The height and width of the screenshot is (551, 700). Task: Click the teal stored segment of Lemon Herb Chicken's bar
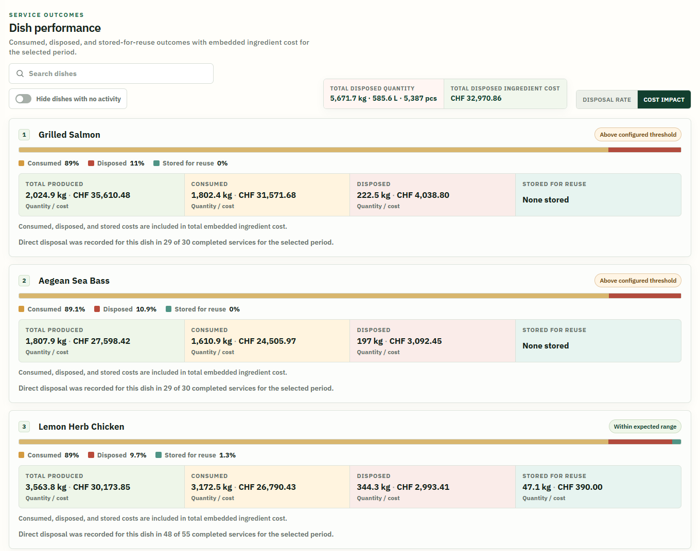point(677,442)
